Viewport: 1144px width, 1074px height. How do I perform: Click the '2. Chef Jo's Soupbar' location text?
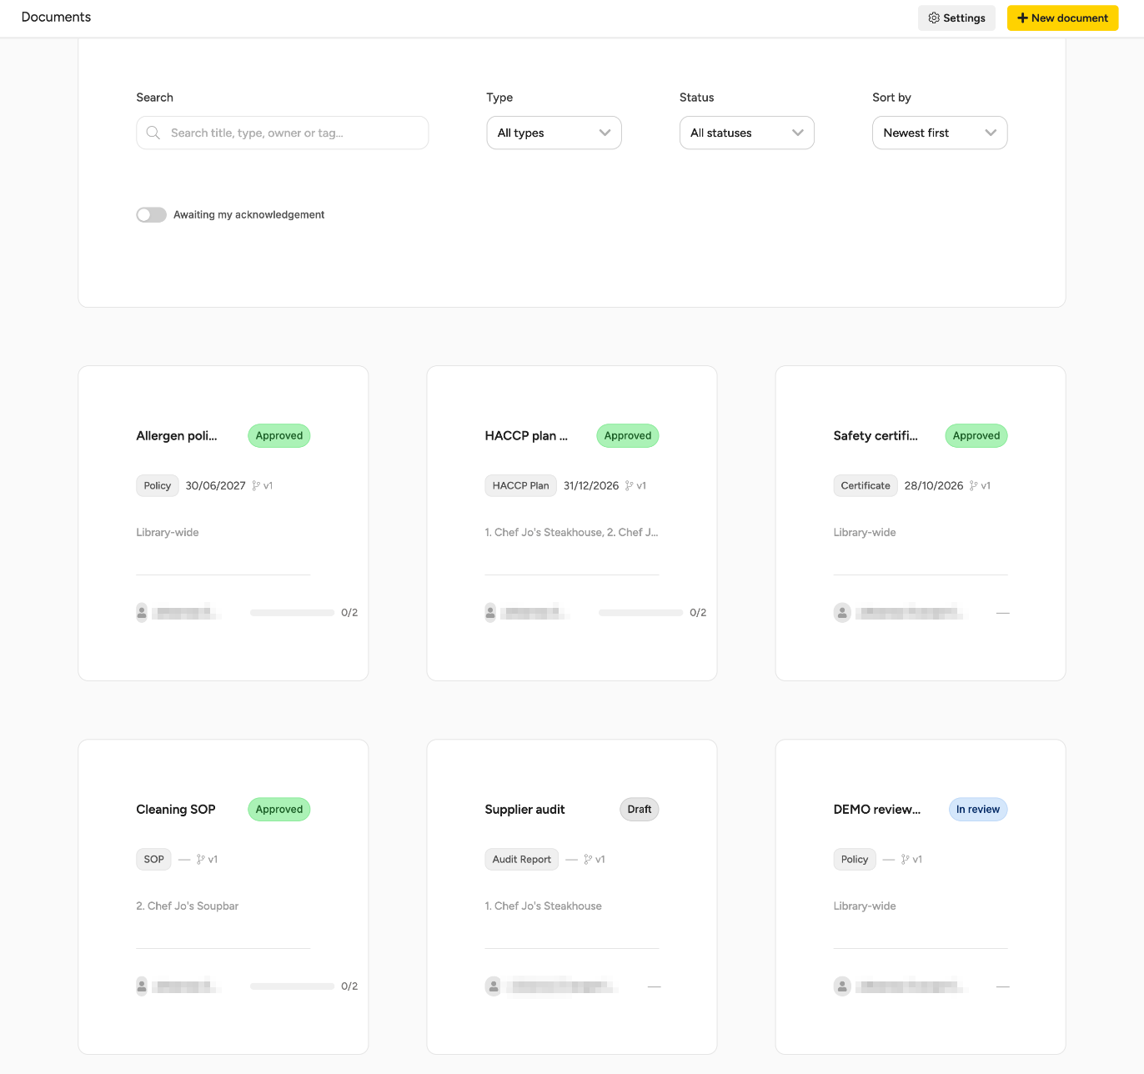click(x=188, y=906)
